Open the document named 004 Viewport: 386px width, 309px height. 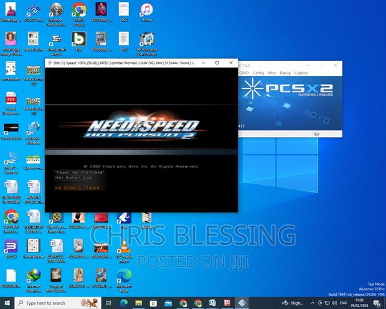click(x=124, y=12)
